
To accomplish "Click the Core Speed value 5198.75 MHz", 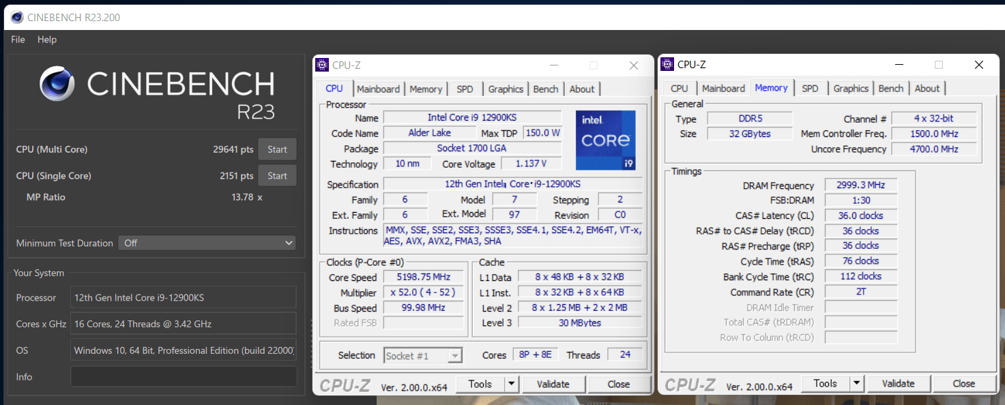I will click(x=423, y=277).
